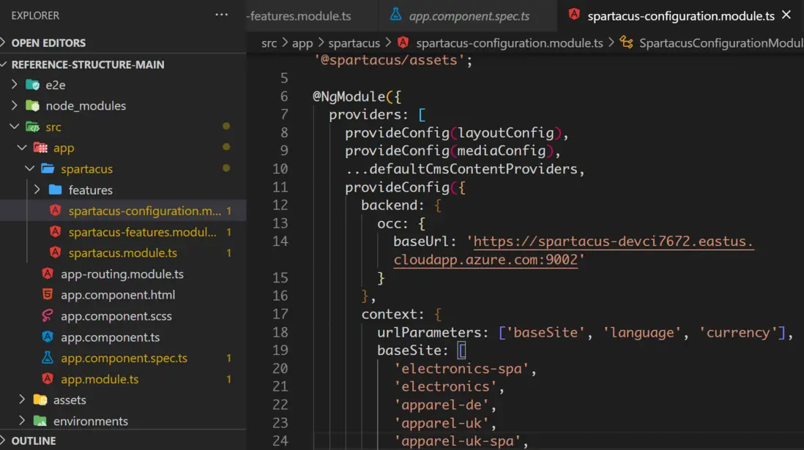Click the spartacus breadcrumb segment

pos(354,43)
